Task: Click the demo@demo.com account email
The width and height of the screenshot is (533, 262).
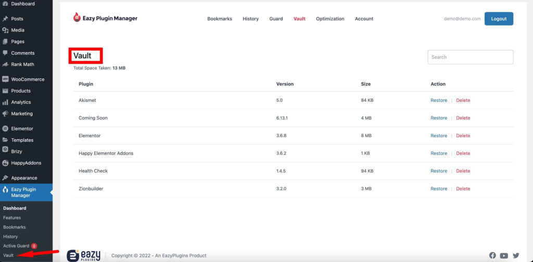Action: pos(462,19)
